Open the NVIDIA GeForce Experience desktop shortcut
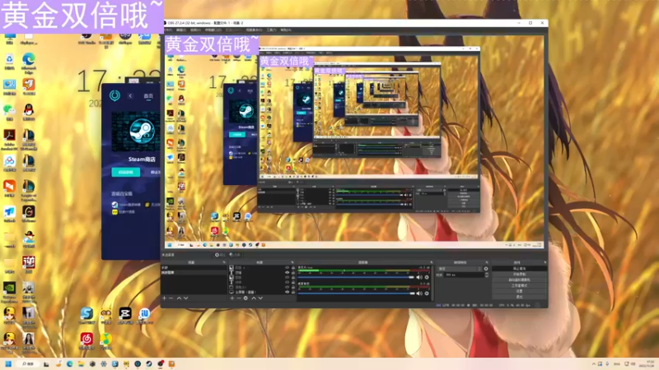The width and height of the screenshot is (659, 370). [x=9, y=291]
